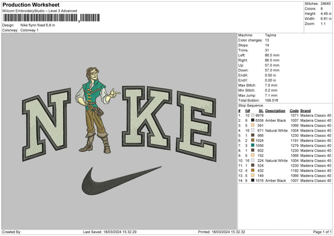Select the Stop Sequence label
Screen dimensions: 334x236
250,104
